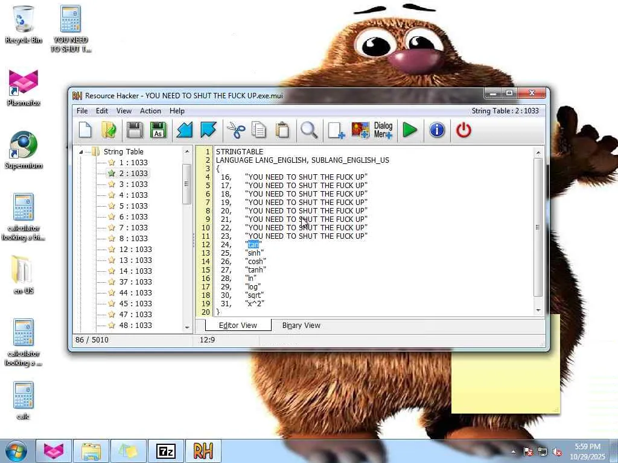The image size is (618, 463).
Task: Select string table entry 45 : 1033
Action: [x=135, y=304]
